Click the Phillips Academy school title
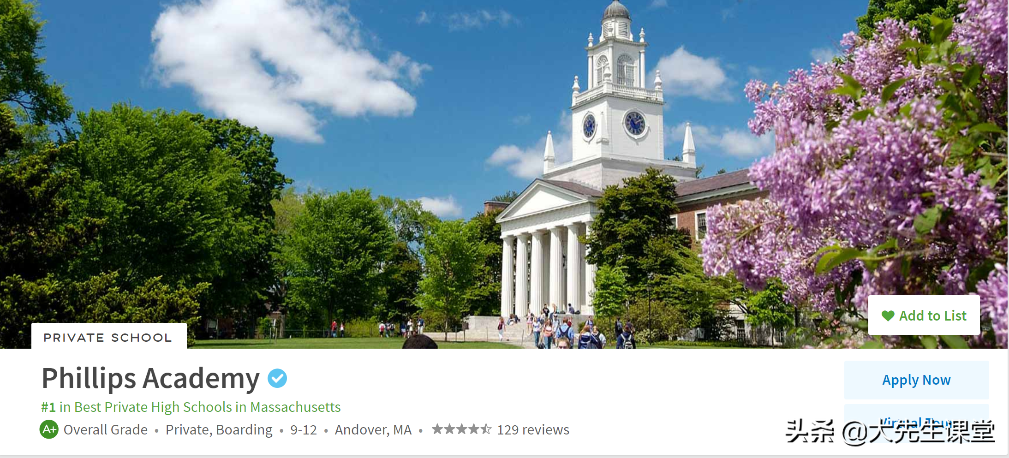 150,379
